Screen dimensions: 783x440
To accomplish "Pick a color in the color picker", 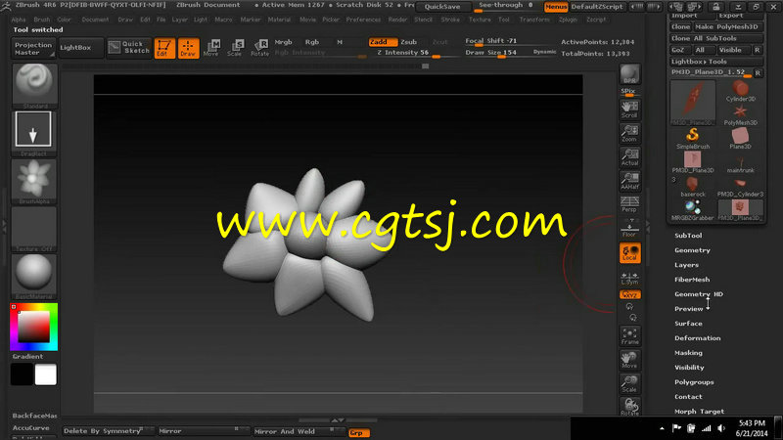I will tap(34, 327).
